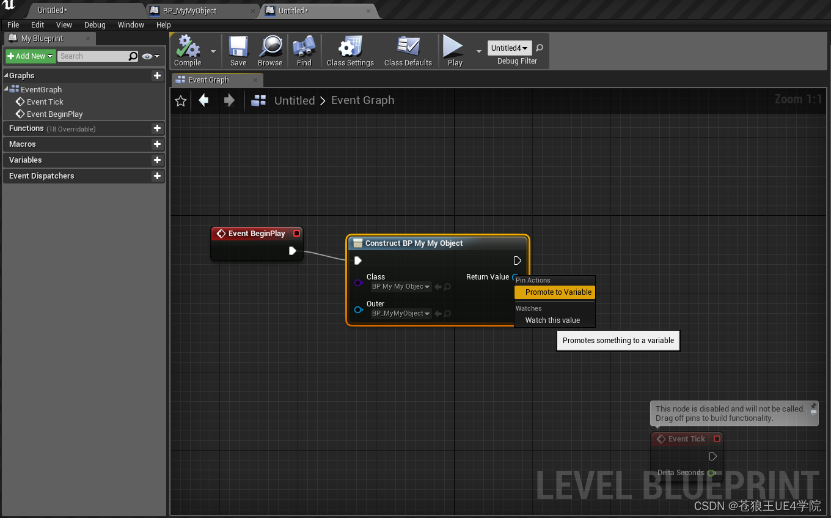Screen dimensions: 831x518
Task: Click the Add New button
Action: [31, 56]
